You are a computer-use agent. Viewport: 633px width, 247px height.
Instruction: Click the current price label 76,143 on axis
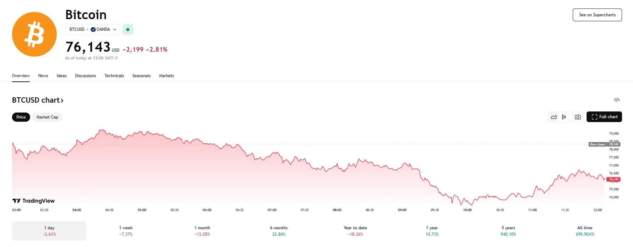click(614, 179)
